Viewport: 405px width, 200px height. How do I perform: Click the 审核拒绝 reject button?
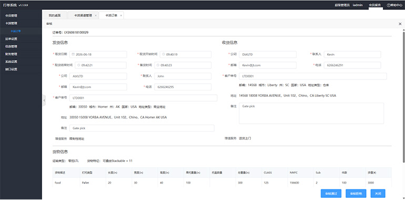point(356,194)
